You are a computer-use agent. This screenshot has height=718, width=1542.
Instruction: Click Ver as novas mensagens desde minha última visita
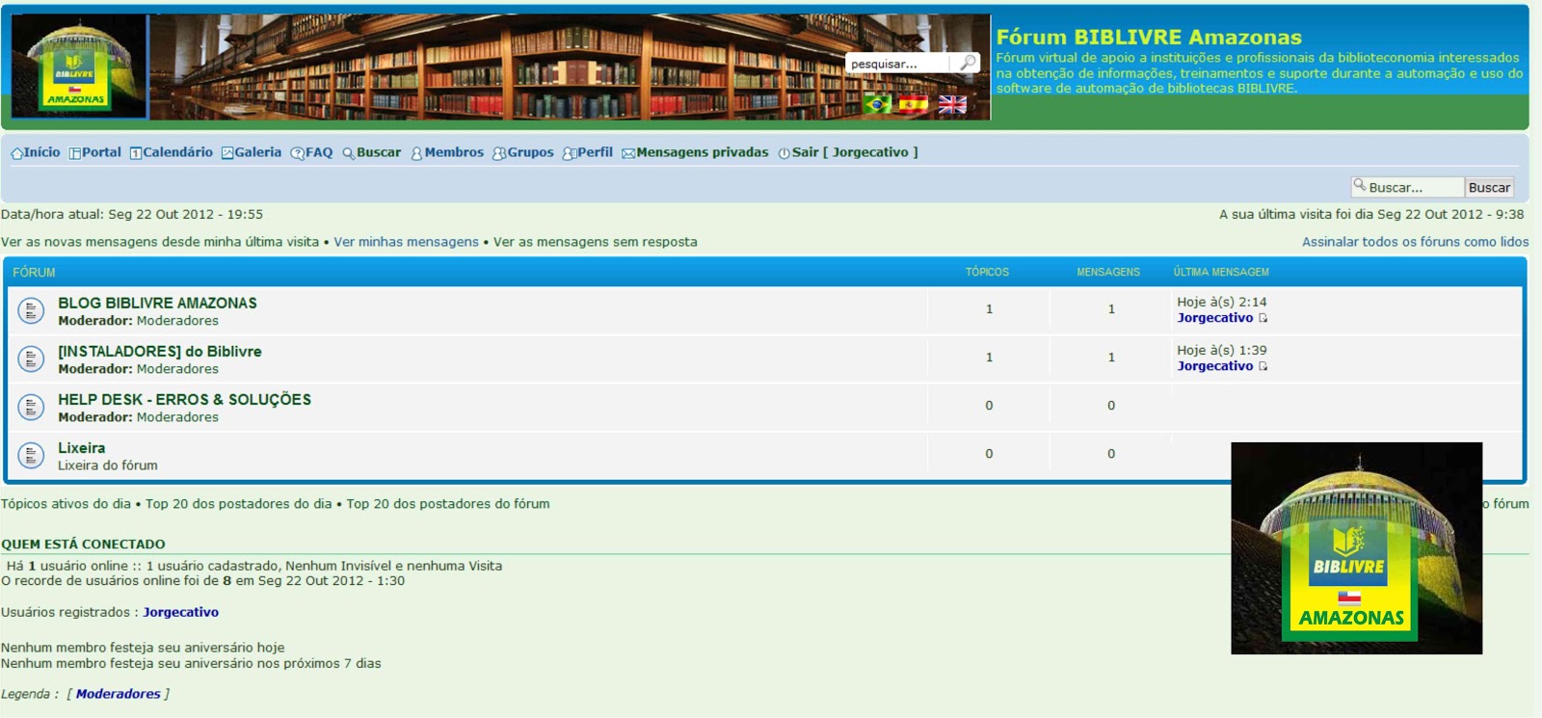click(x=160, y=242)
